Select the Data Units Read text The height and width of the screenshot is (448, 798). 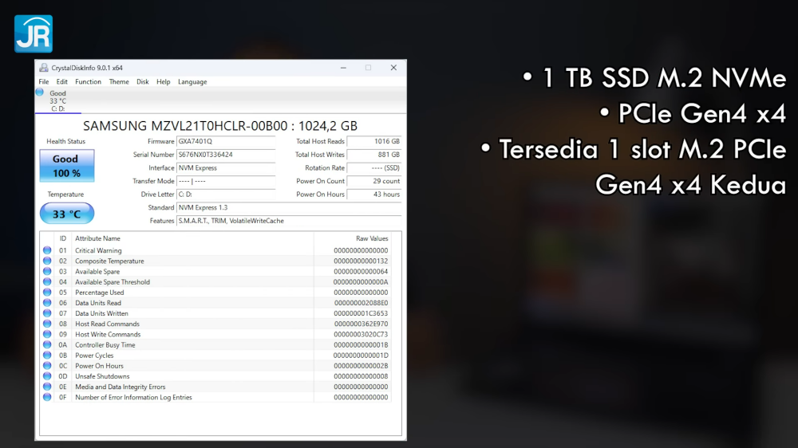coord(98,303)
